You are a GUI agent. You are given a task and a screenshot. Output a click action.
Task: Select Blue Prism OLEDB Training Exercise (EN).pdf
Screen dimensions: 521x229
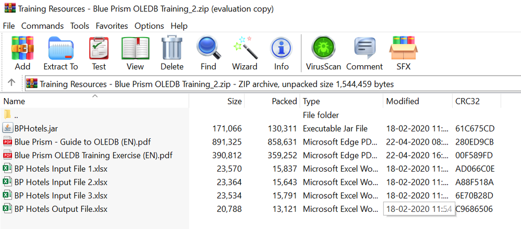93,155
